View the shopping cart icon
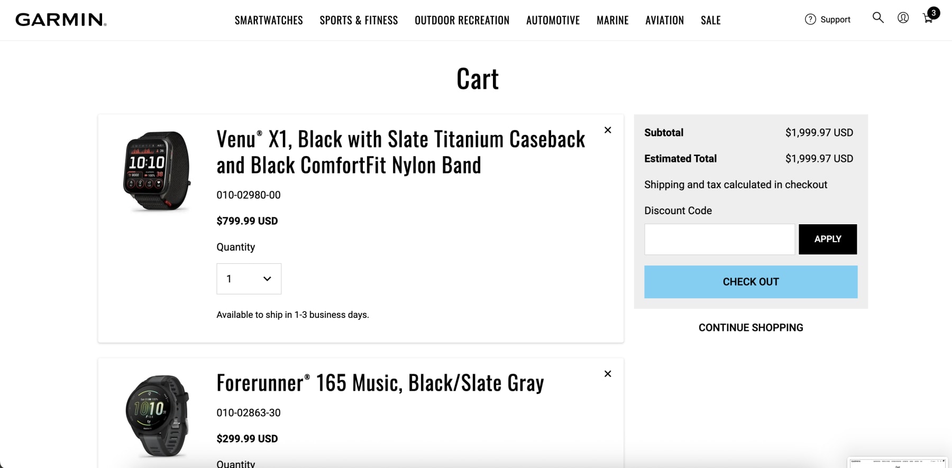 click(x=928, y=19)
